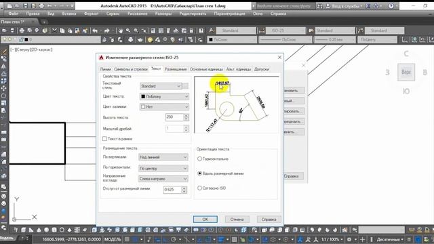Open the 'Размеры' menu
The width and height of the screenshot is (434, 244).
point(163,14)
